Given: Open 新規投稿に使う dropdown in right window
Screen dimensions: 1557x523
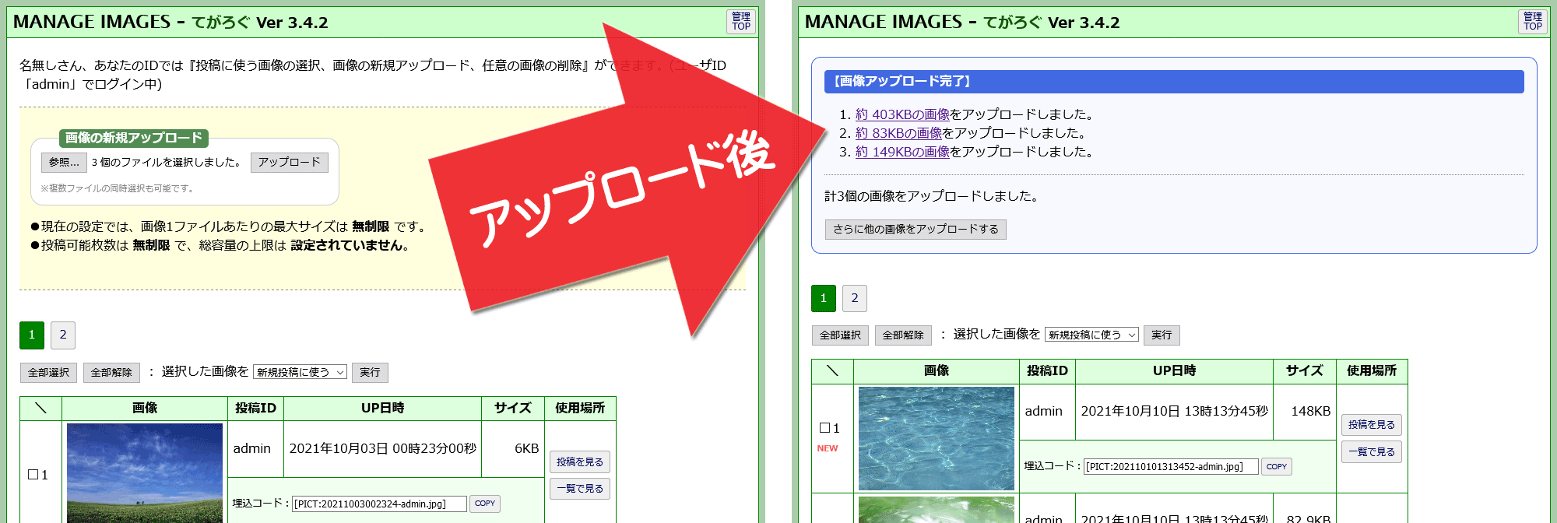Looking at the screenshot, I should (x=1091, y=335).
